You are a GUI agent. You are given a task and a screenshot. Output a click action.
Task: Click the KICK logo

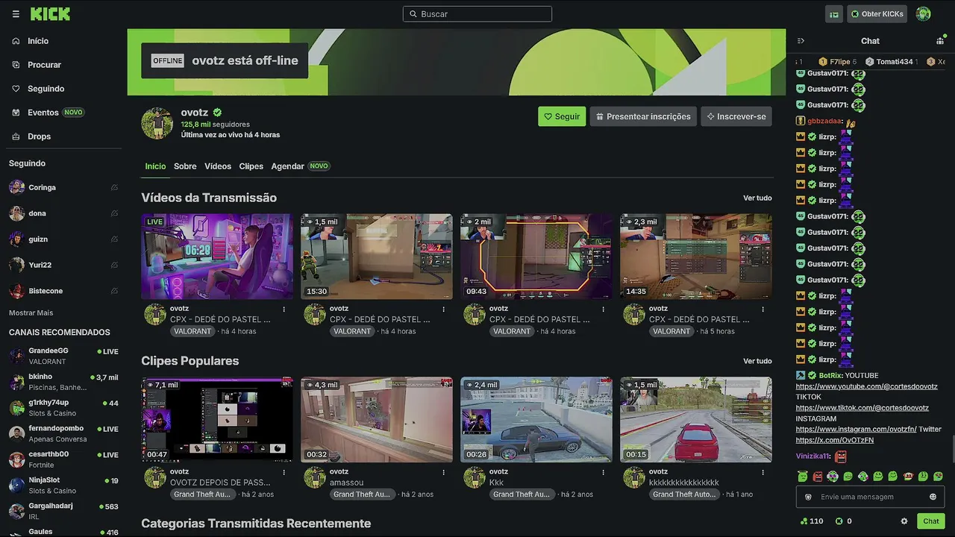50,14
